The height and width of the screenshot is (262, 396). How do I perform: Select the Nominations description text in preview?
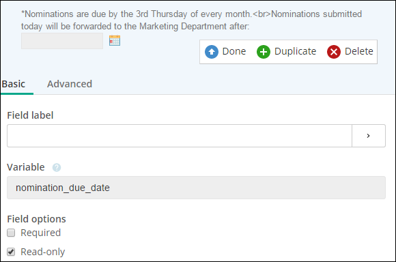tap(191, 20)
